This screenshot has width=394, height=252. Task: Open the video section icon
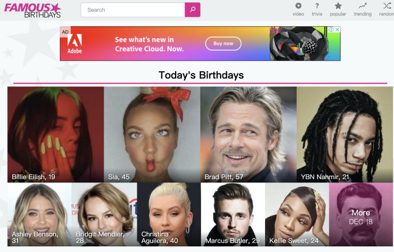298,6
